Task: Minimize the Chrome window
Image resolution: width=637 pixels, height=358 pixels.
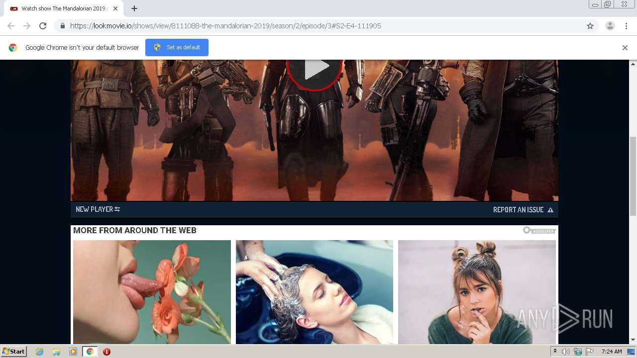Action: (x=595, y=4)
